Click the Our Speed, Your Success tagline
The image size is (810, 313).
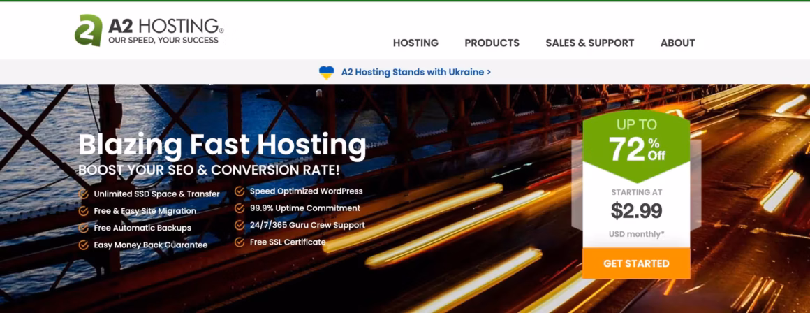pos(163,40)
